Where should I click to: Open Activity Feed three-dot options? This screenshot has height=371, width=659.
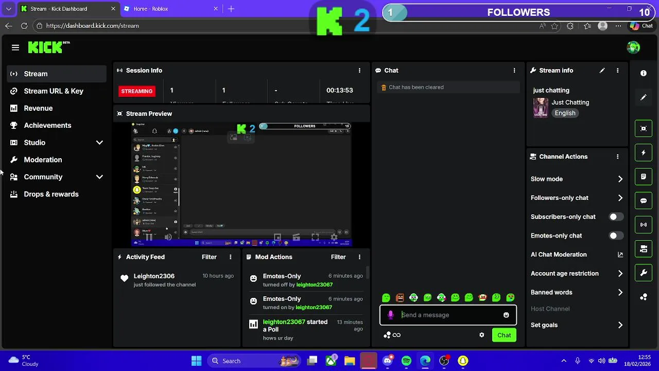230,257
